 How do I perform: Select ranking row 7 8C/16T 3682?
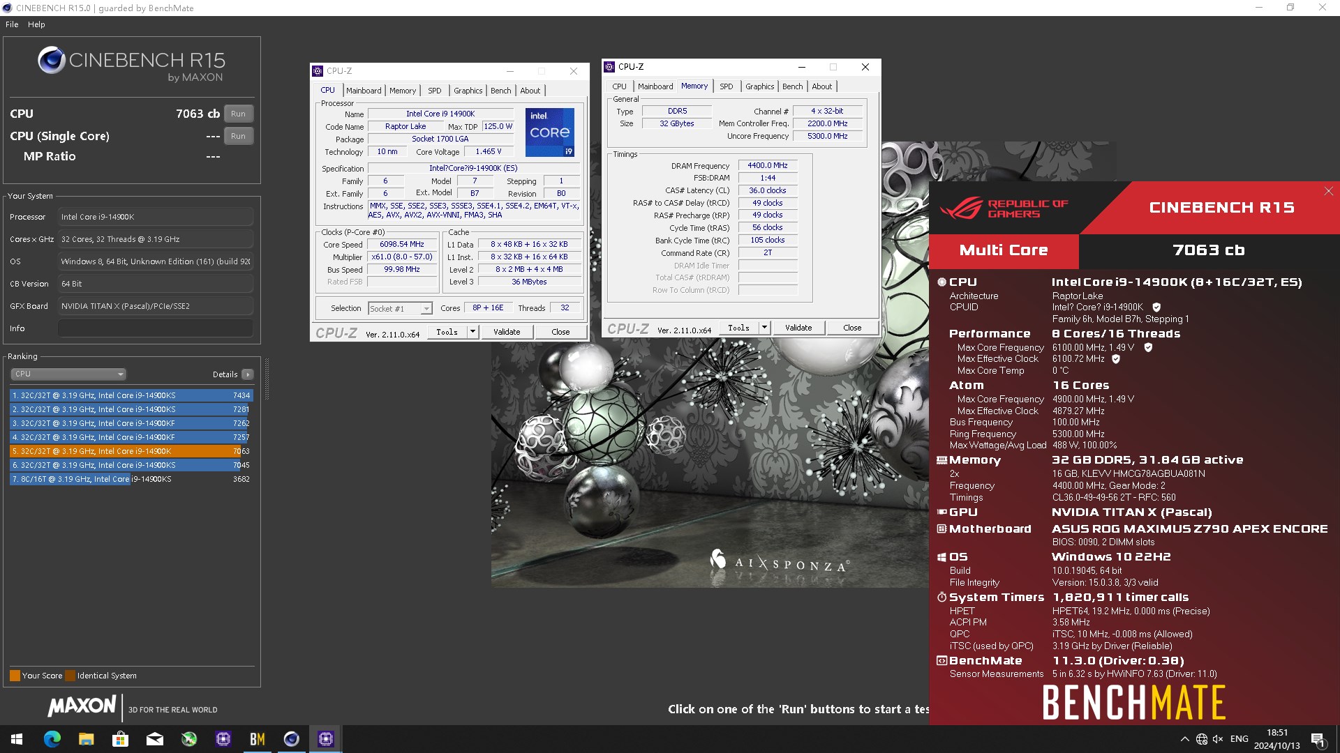[x=131, y=479]
